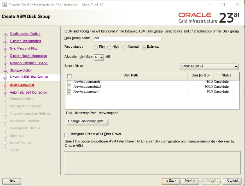Open the Show All Disks dropdown

[x=209, y=67]
